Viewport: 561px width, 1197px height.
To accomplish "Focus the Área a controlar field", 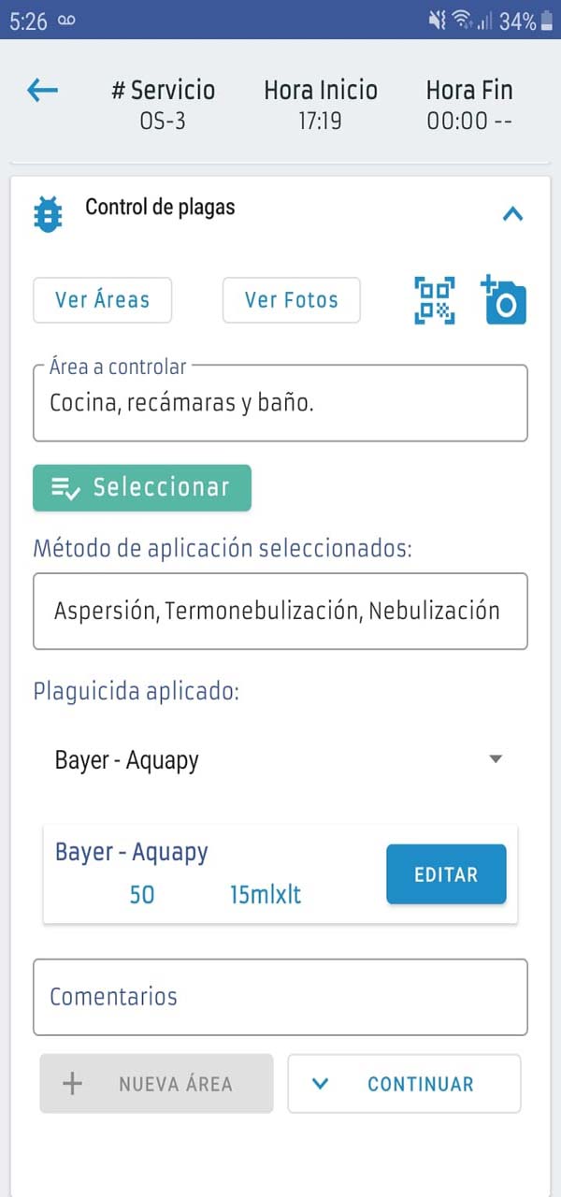I will tap(280, 404).
